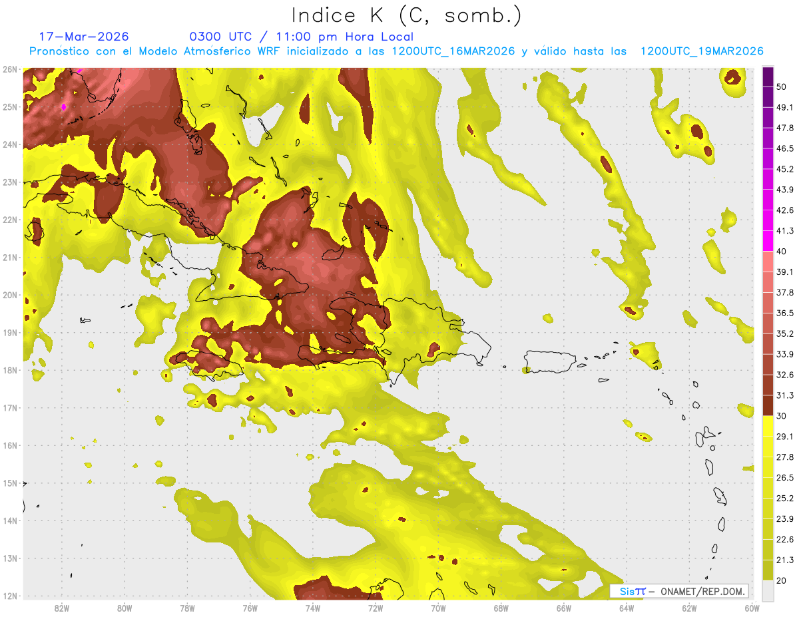Click the "36.5" colorbar value
This screenshot has width=799, height=617.
click(x=786, y=313)
